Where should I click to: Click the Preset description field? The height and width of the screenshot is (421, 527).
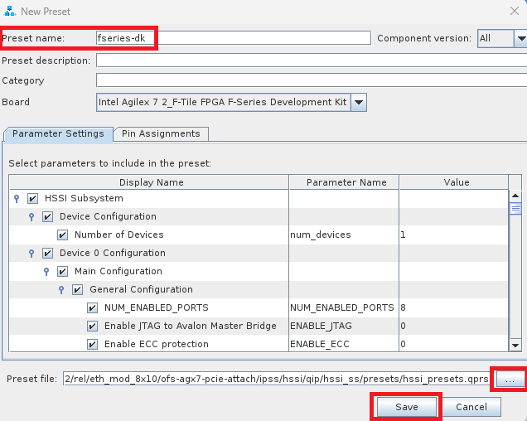tap(312, 60)
